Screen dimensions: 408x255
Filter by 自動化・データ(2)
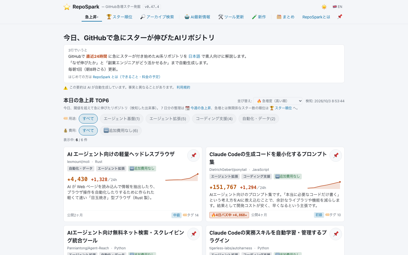click(259, 119)
